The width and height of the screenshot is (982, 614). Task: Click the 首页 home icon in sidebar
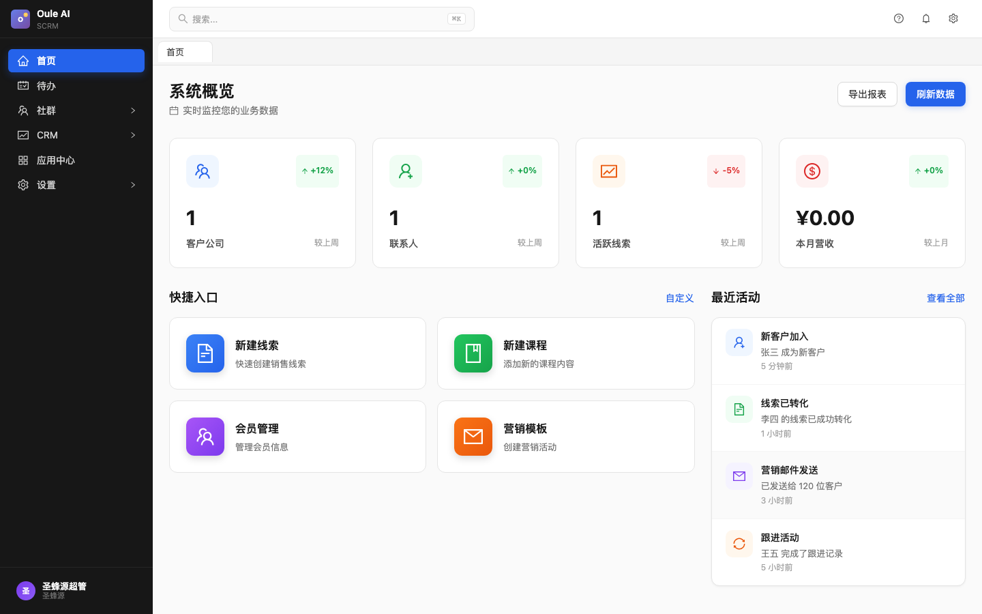[23, 61]
